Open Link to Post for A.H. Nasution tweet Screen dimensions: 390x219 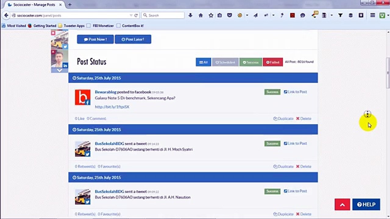(295, 191)
